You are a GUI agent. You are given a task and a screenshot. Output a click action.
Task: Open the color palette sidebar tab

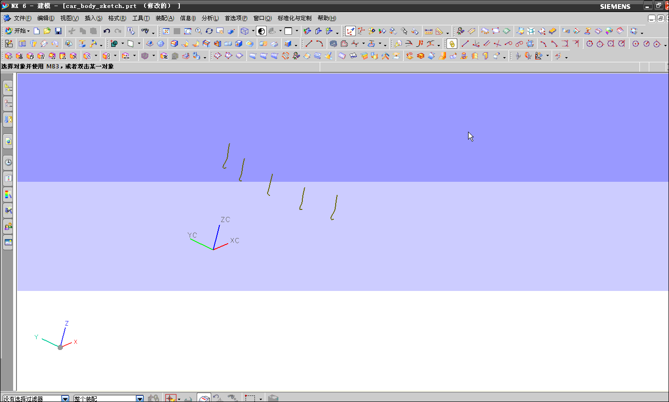pos(8,194)
